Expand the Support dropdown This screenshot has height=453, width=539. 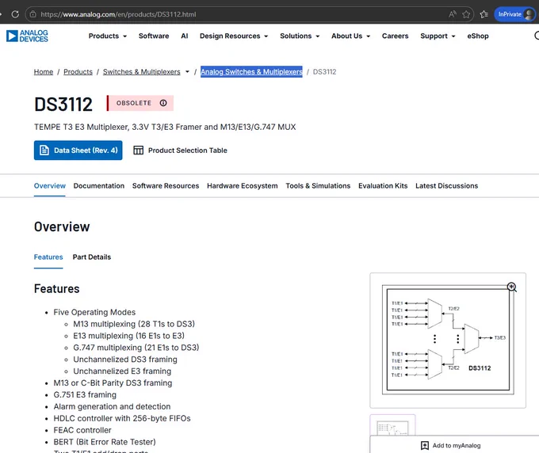[438, 36]
